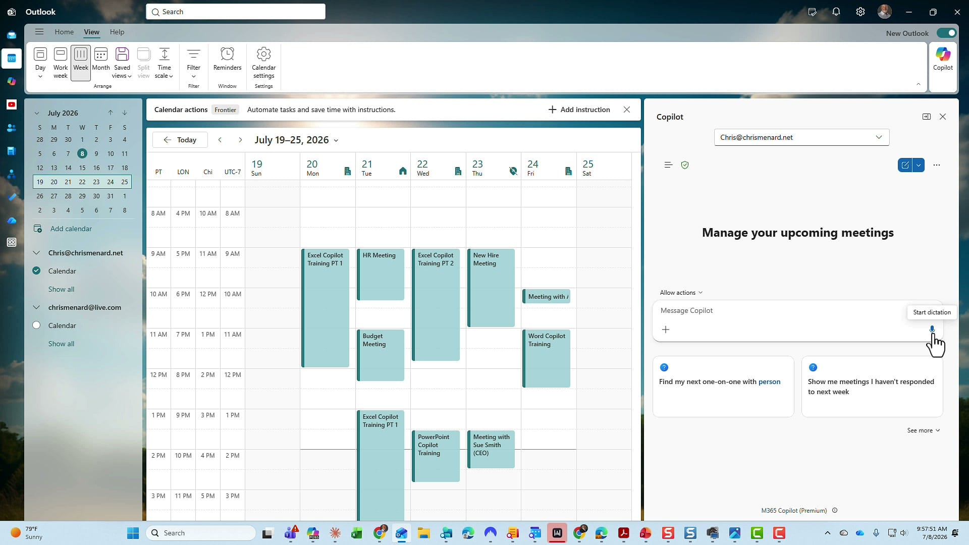Image resolution: width=969 pixels, height=545 pixels.
Task: Go to previous month in mini calendar
Action: coord(111,113)
